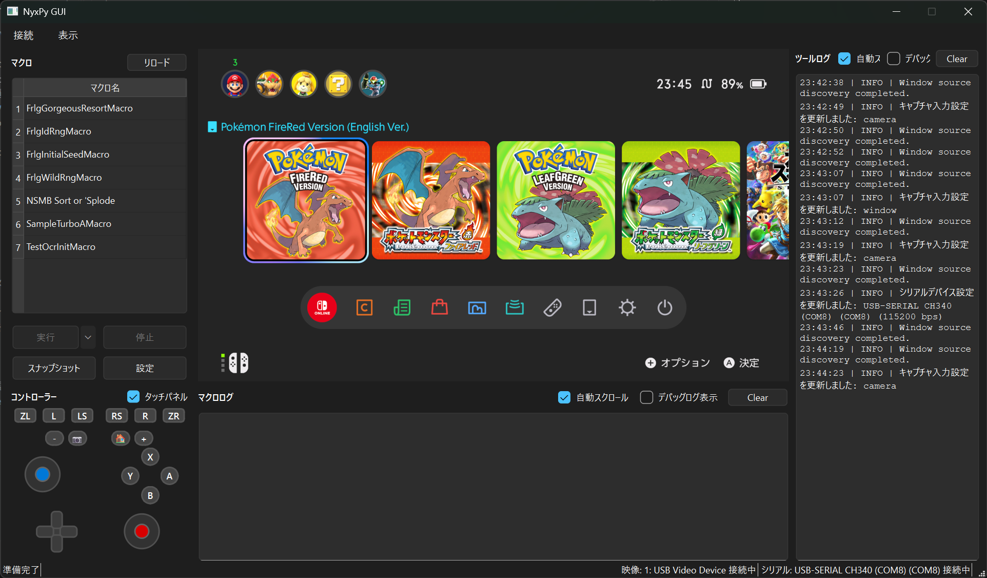Open the GameChat orange C icon
The width and height of the screenshot is (987, 578).
[x=364, y=307]
